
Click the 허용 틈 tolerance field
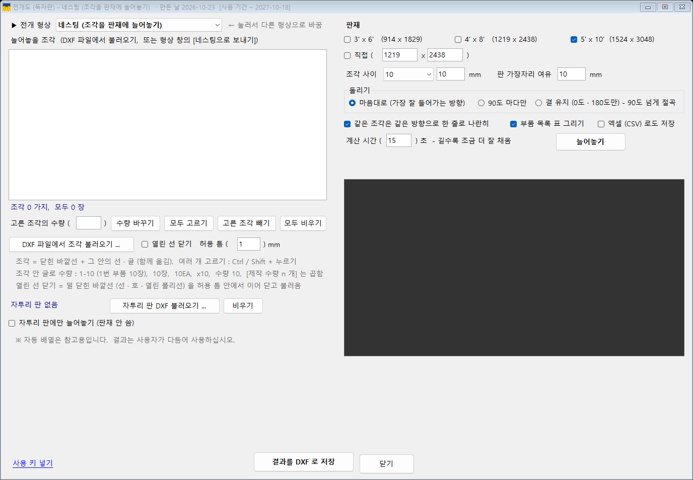pyautogui.click(x=249, y=244)
